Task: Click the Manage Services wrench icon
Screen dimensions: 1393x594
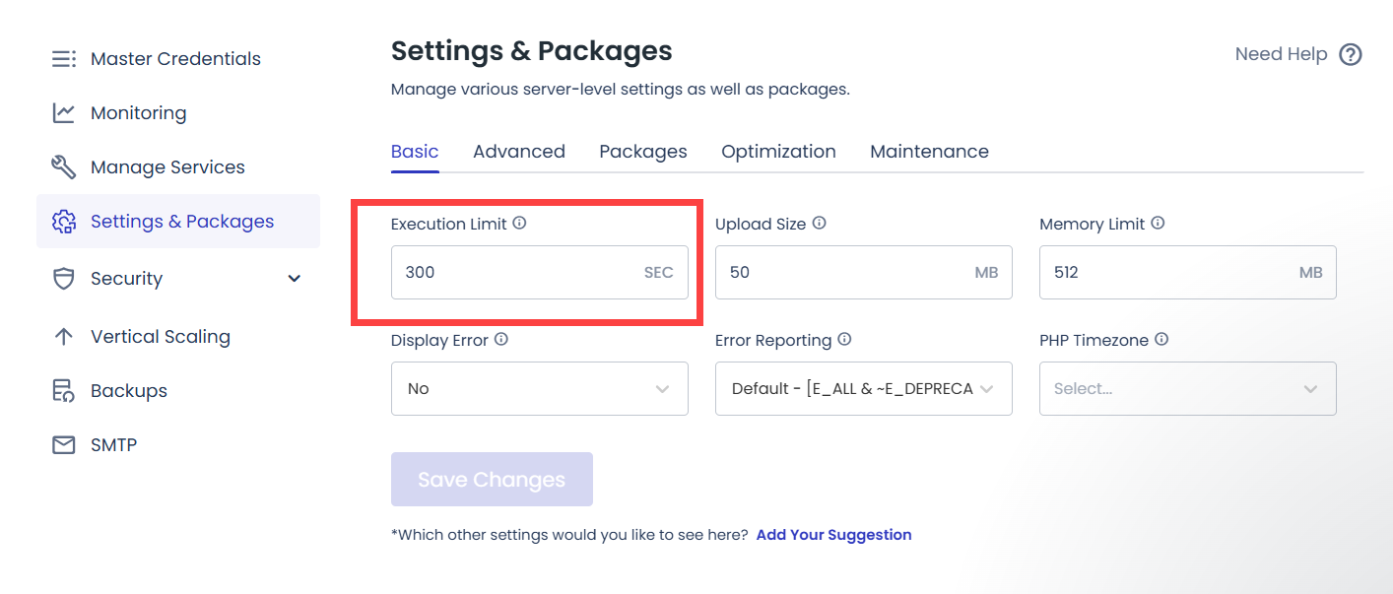Action: (64, 167)
